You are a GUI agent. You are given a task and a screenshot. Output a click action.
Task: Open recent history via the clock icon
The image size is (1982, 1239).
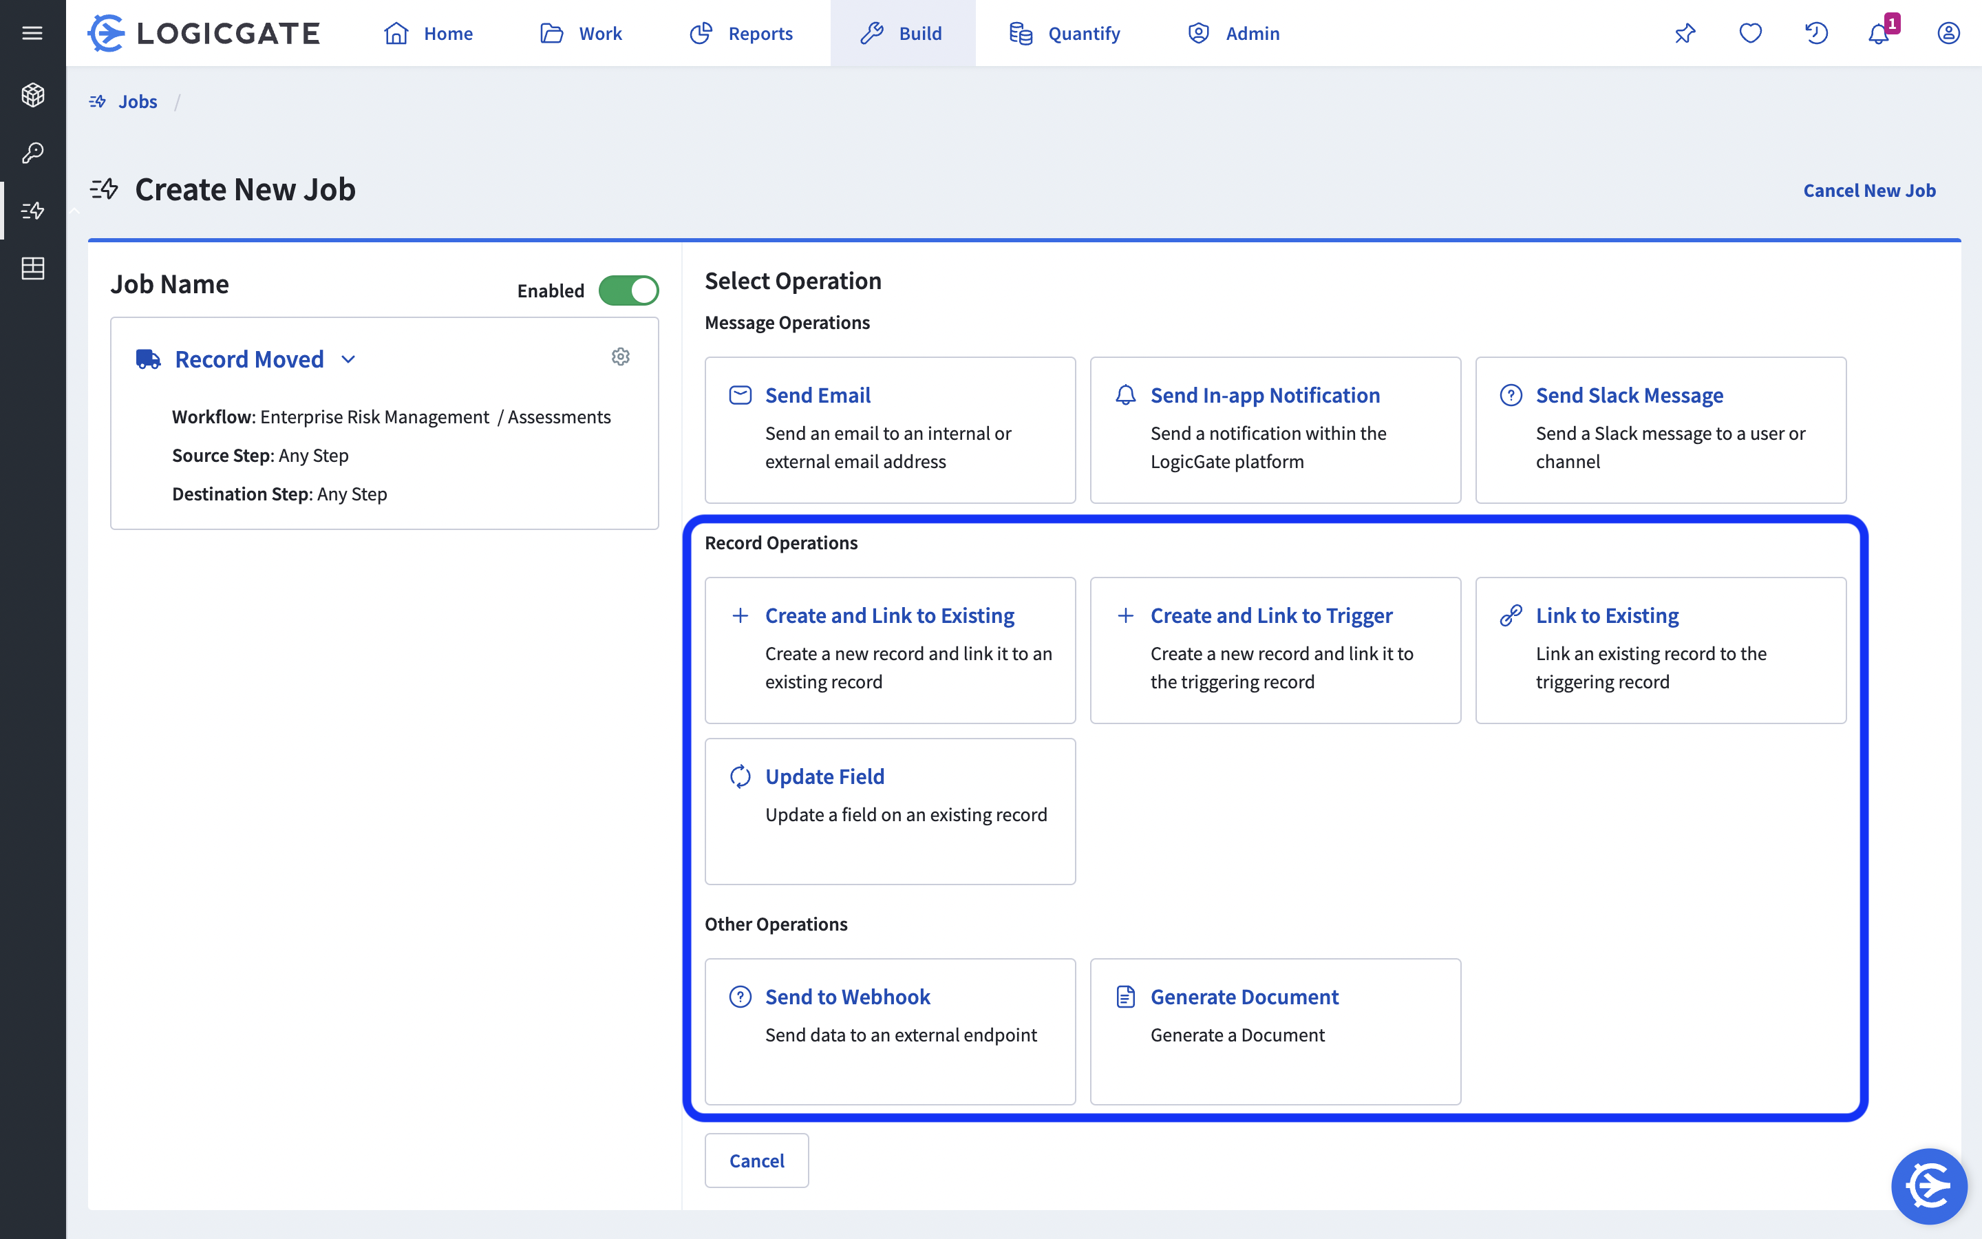click(x=1817, y=34)
